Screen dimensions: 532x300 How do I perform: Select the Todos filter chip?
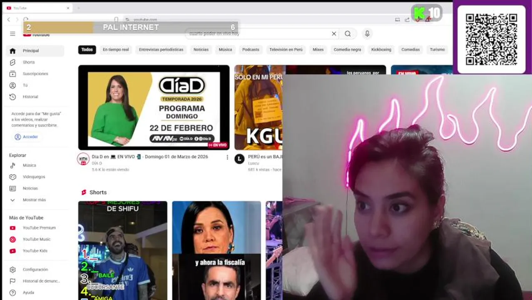click(x=87, y=50)
